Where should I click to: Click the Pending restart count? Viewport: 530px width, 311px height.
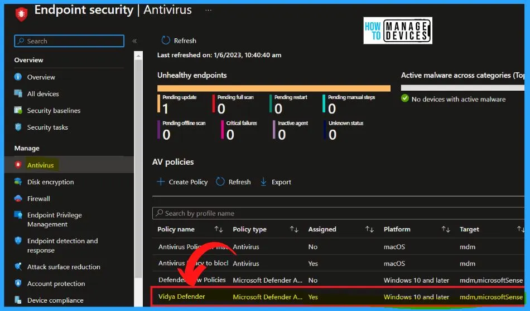coord(278,109)
